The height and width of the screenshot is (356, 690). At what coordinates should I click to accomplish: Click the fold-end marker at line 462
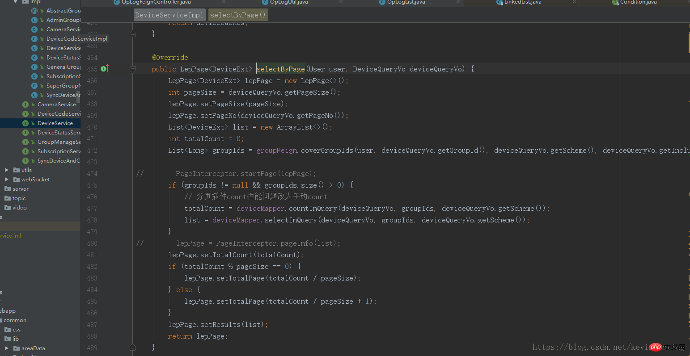click(132, 34)
